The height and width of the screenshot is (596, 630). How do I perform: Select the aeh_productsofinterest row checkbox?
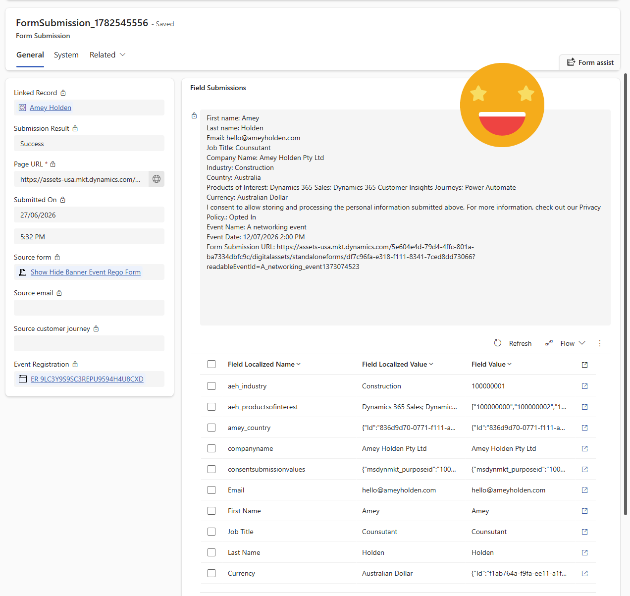pyautogui.click(x=211, y=407)
